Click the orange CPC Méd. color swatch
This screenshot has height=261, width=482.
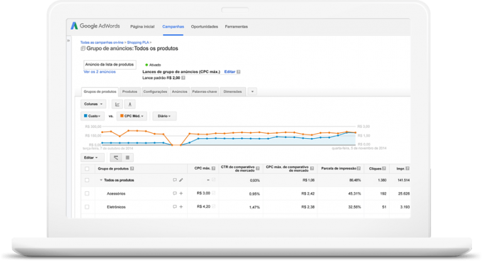(x=122, y=116)
